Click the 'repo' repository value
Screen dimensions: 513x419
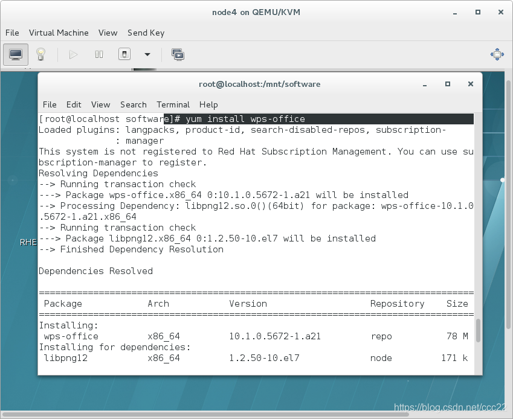pos(381,336)
